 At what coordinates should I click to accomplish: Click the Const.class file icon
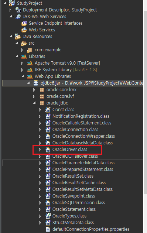coord(48,110)
